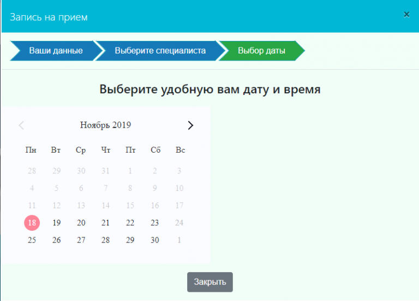Click greyed date 11 in calendar

pyautogui.click(x=32, y=206)
